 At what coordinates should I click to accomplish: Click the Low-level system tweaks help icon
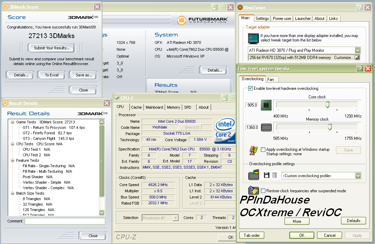[x=360, y=69]
